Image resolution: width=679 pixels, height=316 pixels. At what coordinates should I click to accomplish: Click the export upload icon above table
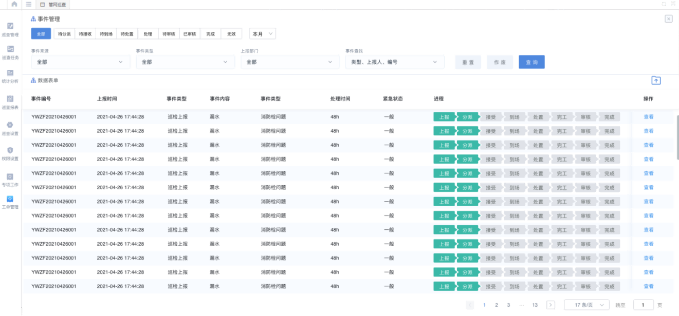pos(656,81)
